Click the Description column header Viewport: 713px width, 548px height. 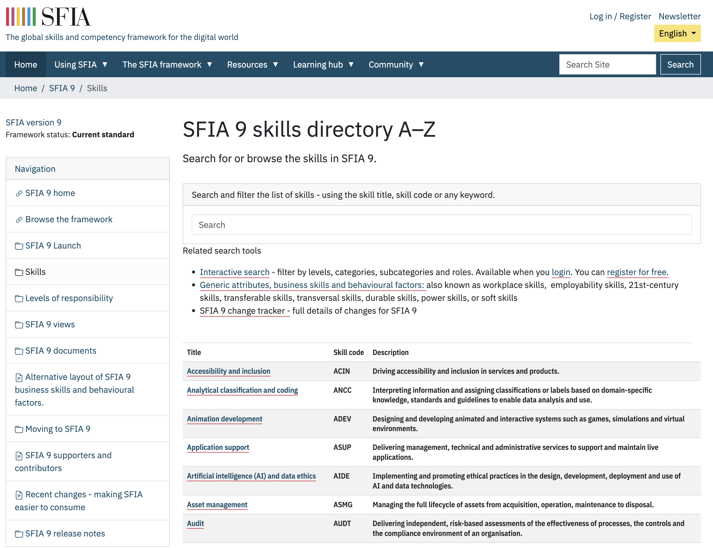[x=391, y=352]
